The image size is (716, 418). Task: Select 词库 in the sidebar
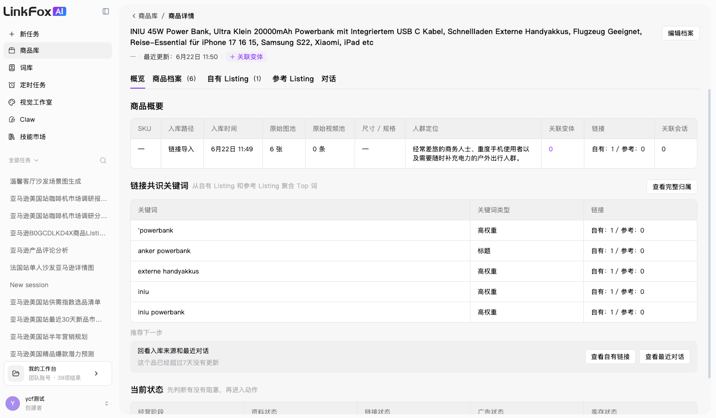(x=58, y=68)
